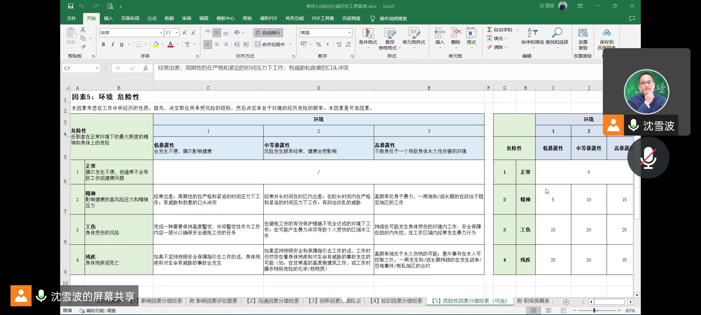Toggle center horizontal alignment
The width and height of the screenshot is (701, 315).
217,44
